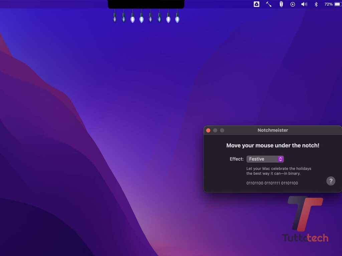The height and width of the screenshot is (256, 342).
Task: Click the Move your mouse under the notch heading
Action: [273, 146]
